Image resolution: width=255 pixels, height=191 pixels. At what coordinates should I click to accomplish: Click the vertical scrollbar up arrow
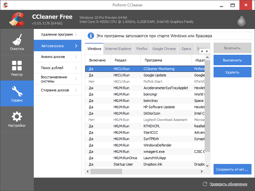pyautogui.click(x=208, y=57)
